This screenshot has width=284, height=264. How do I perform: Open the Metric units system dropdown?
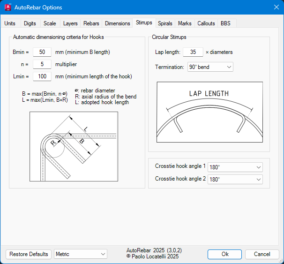[x=81, y=254]
